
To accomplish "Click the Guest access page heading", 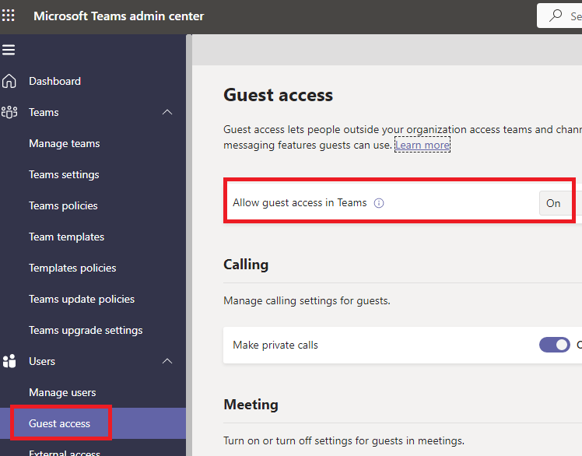I will [278, 95].
